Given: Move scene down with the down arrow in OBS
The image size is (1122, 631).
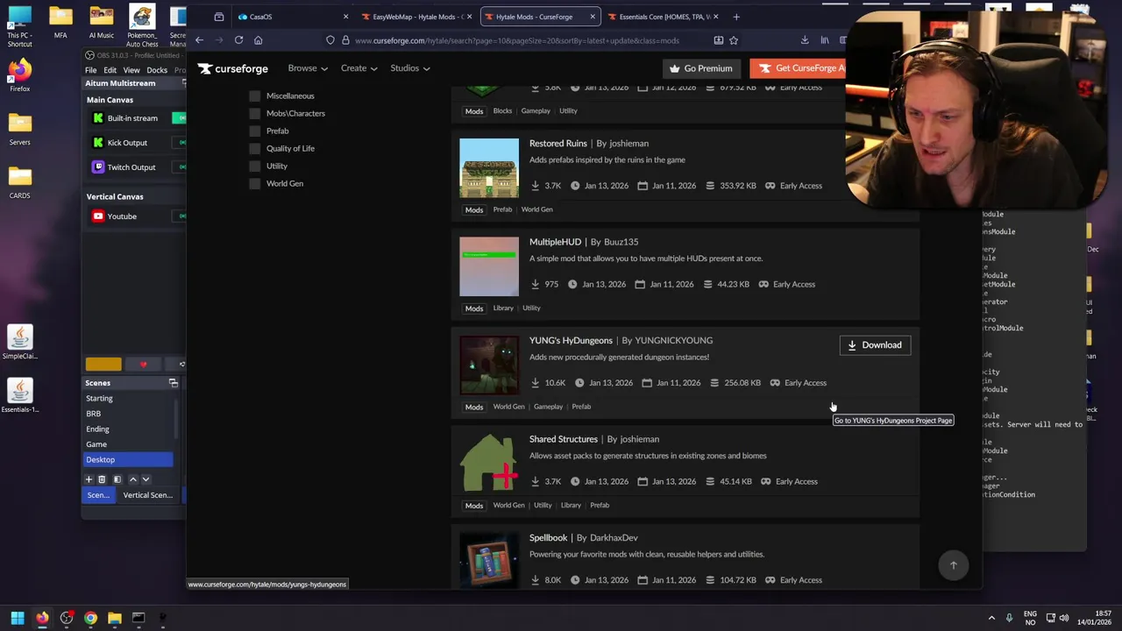Looking at the screenshot, I should [146, 479].
